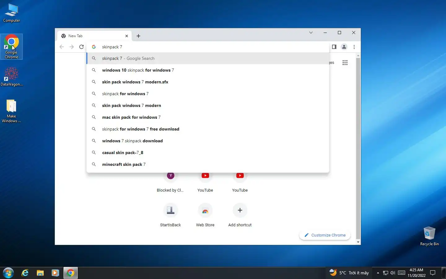Click the Chrome taskbar button
Viewport: 446px width, 279px height.
click(x=71, y=273)
